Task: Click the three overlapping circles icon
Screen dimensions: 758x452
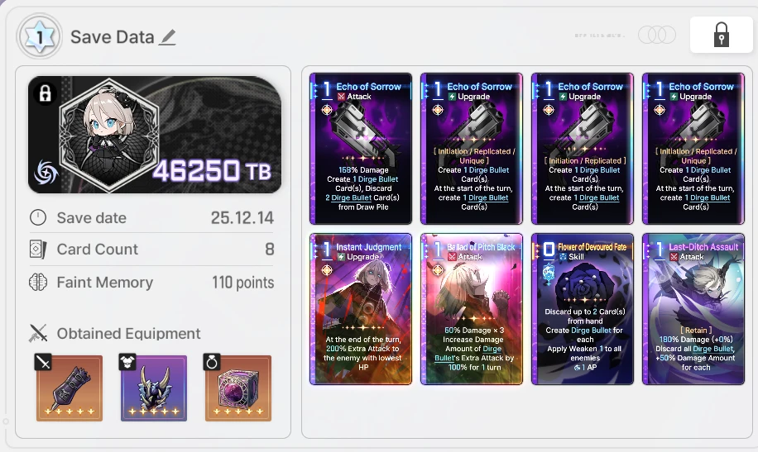Action: [657, 35]
